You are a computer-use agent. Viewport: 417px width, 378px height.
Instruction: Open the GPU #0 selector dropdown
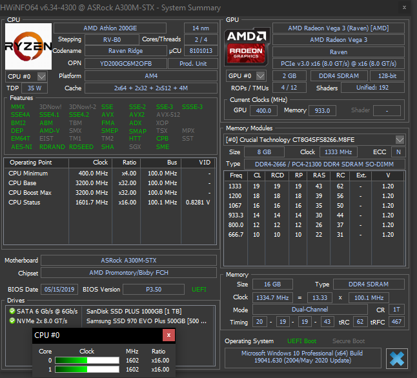pos(261,76)
